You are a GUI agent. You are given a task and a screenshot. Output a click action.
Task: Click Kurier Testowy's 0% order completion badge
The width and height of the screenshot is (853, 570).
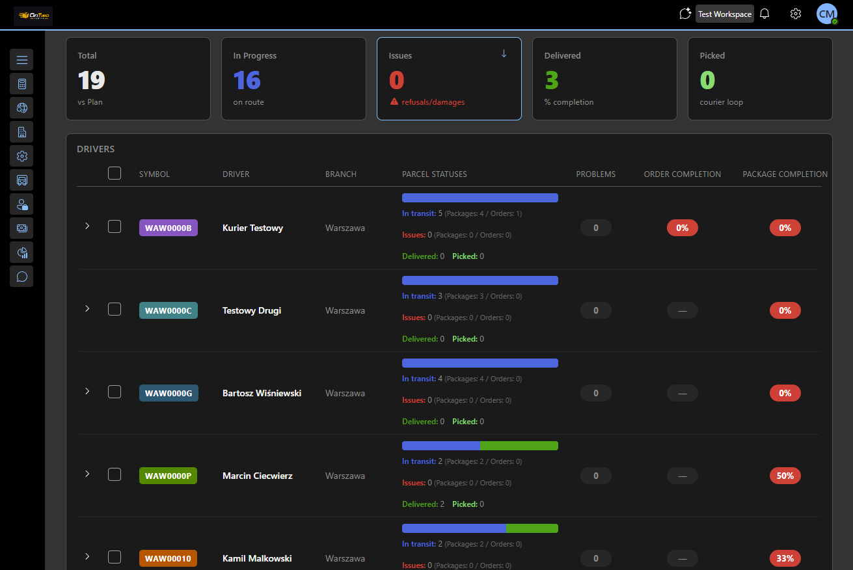tap(683, 228)
